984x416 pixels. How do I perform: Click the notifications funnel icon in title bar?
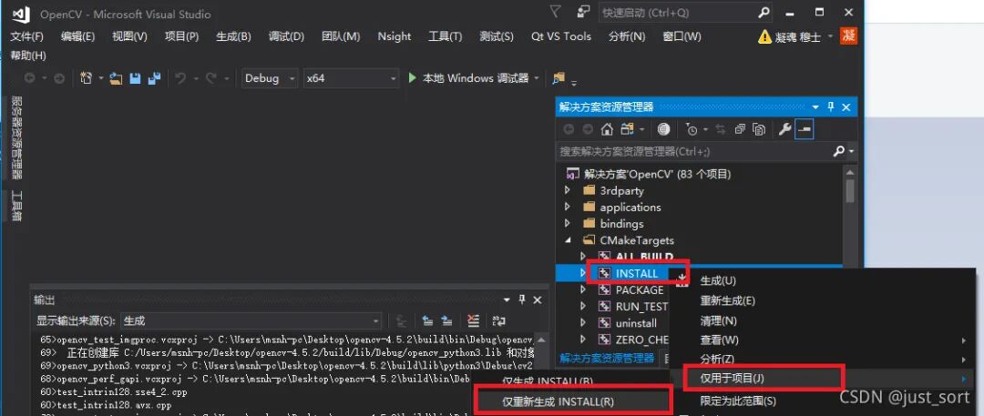click(556, 12)
